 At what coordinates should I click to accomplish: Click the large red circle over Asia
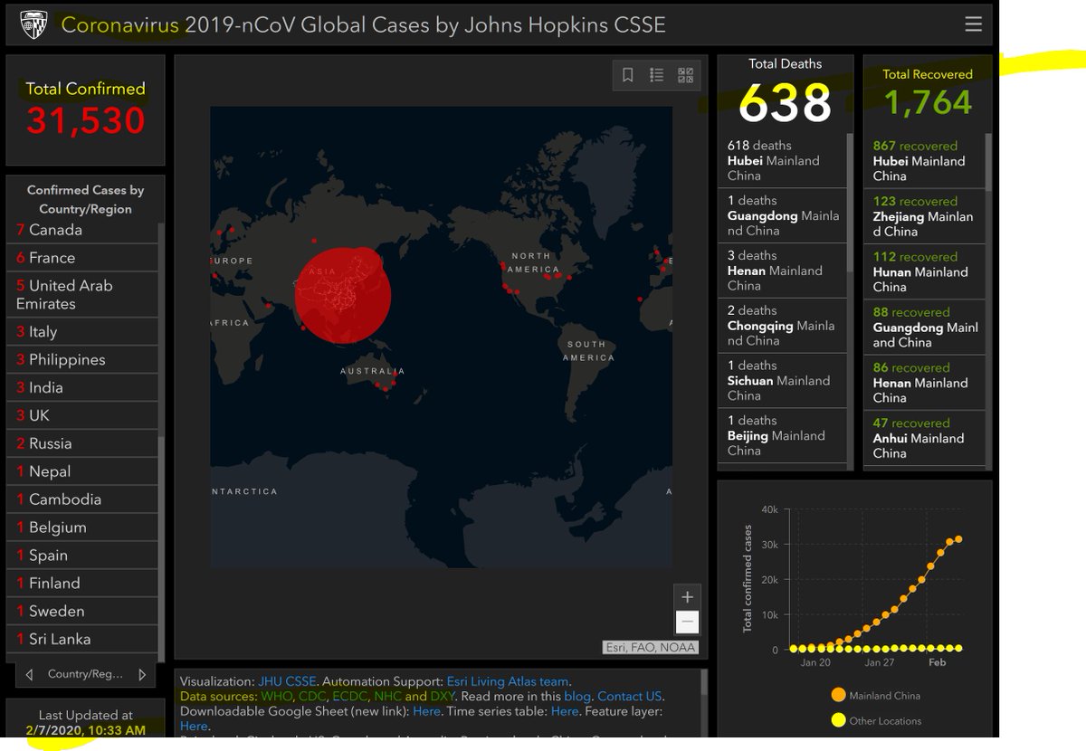coord(343,296)
